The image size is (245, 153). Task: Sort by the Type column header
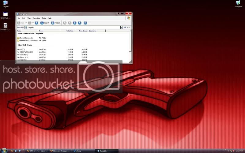(49, 31)
